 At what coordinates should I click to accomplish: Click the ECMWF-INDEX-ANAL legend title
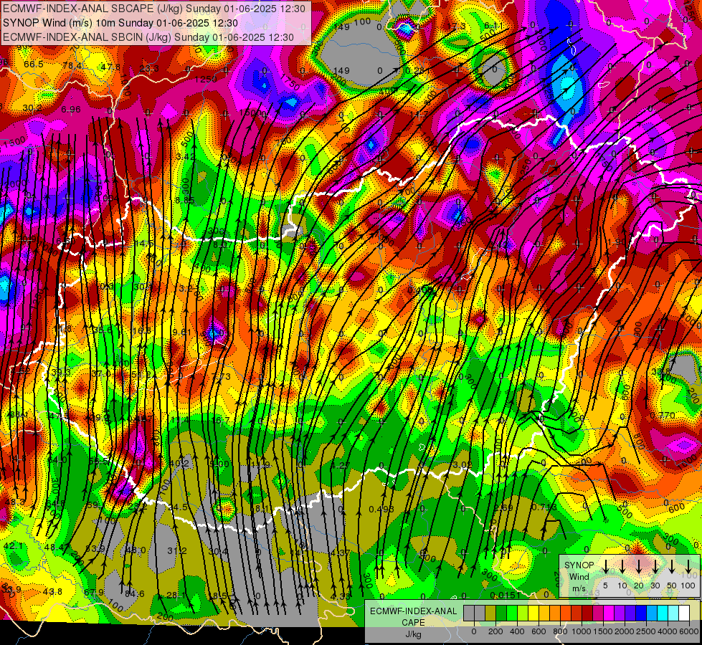413,611
